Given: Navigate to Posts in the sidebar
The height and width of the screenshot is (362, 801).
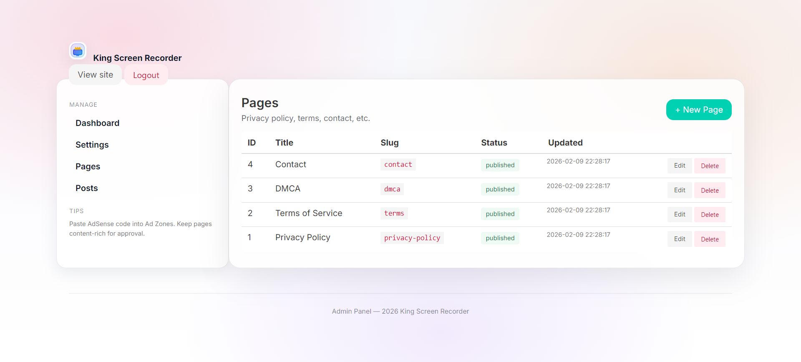Looking at the screenshot, I should pos(86,188).
